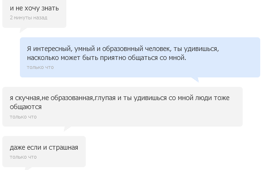Click the tail of the "я скучная" bubble
264x170 pixels.
(x=67, y=129)
